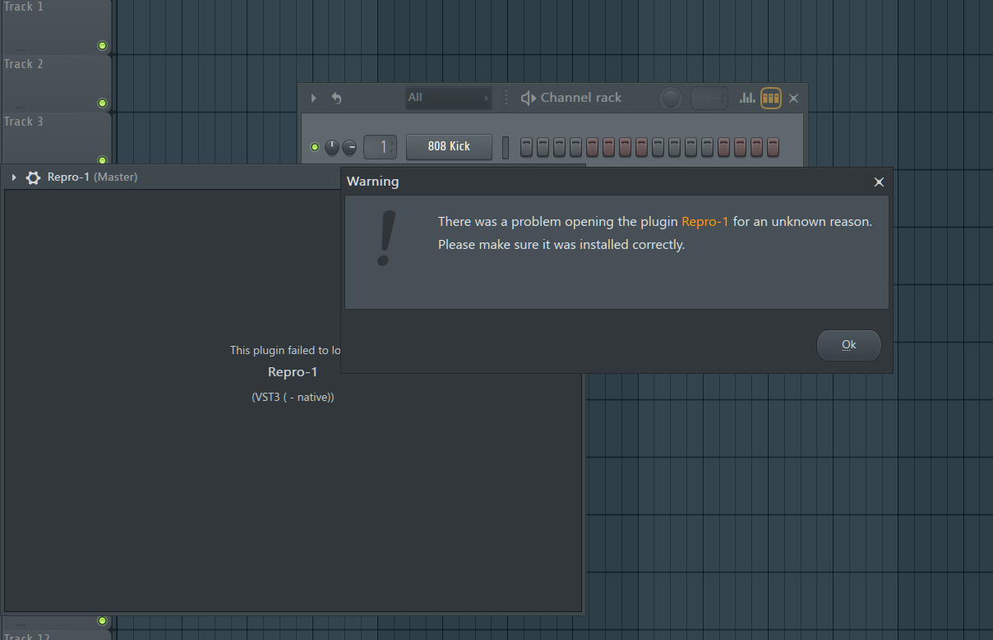Toggle step 3 of the 808 Kick

[x=560, y=147]
